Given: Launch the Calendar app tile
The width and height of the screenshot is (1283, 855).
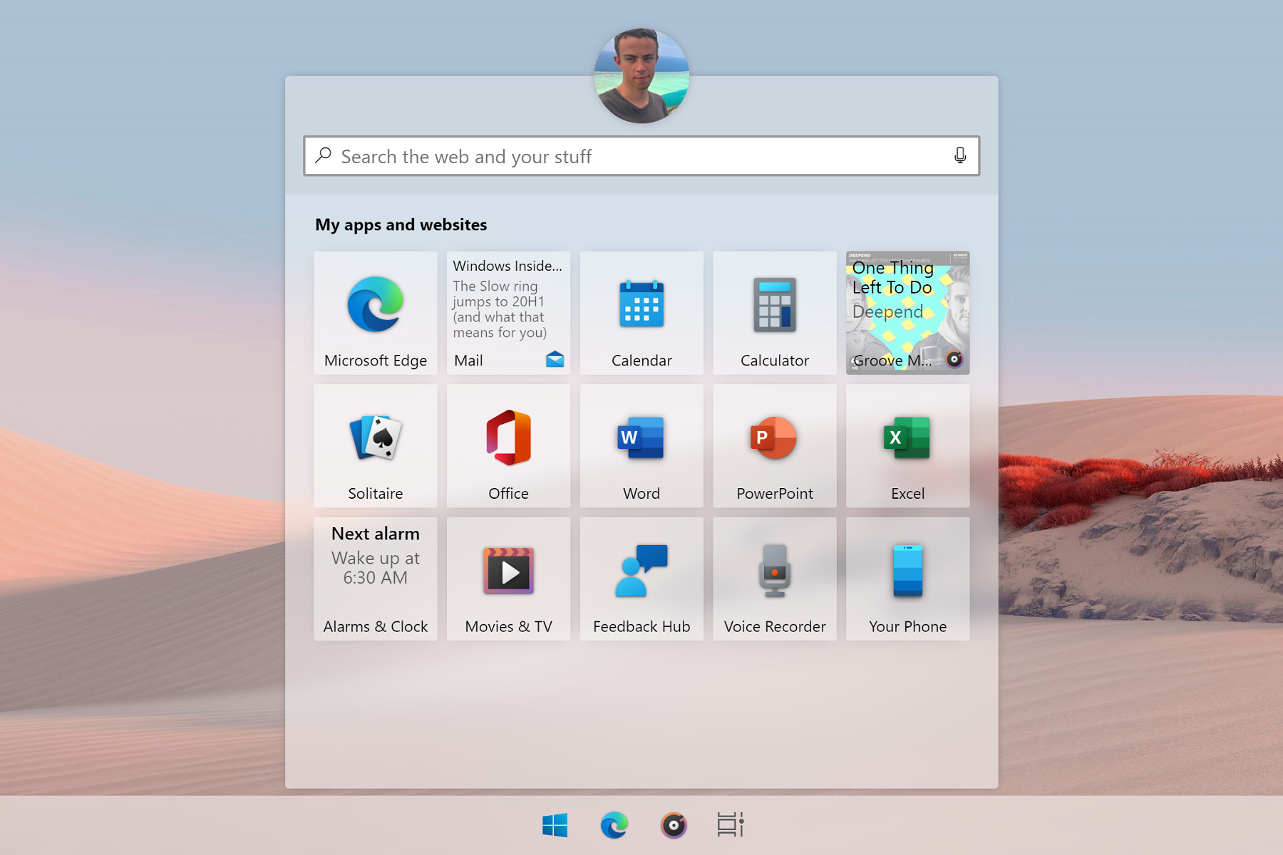Looking at the screenshot, I should 641,313.
